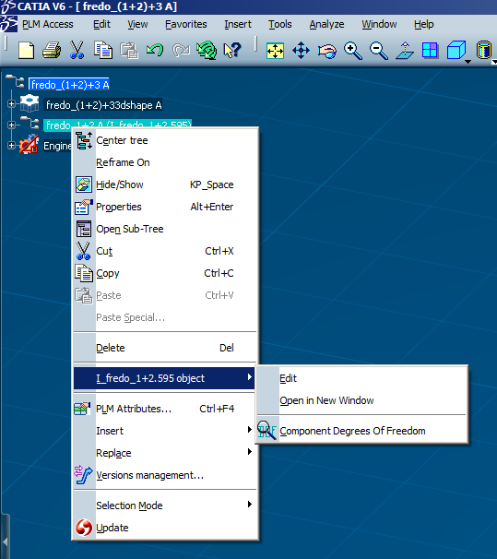The height and width of the screenshot is (559, 497).
Task: Choose Copy in context menu
Action: point(164,273)
